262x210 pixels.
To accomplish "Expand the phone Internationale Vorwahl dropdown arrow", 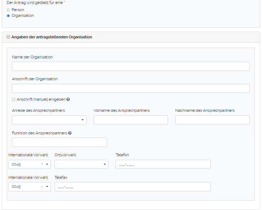I will 47,164.
